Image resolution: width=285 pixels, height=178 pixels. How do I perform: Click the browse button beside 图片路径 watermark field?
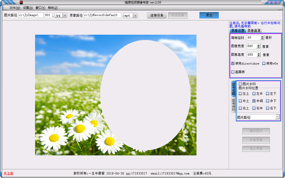pos(277,117)
